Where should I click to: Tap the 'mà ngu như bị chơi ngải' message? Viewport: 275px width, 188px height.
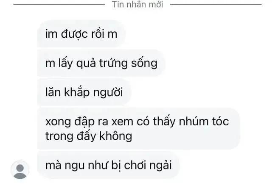(108, 165)
